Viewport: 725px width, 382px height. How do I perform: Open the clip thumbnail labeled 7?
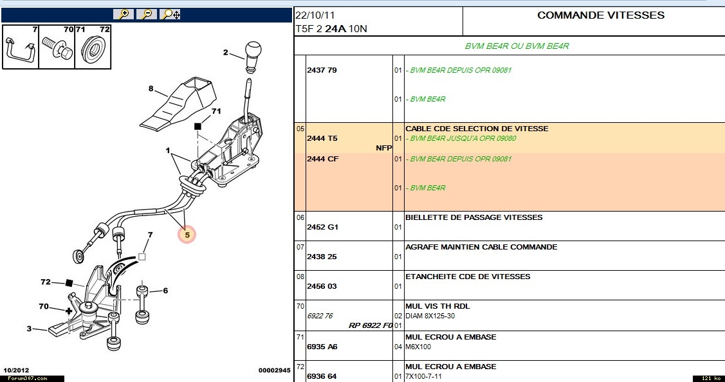click(21, 47)
